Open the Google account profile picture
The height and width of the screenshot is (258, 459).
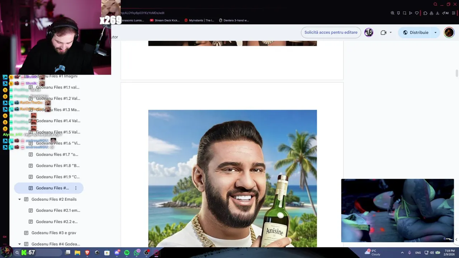449,32
